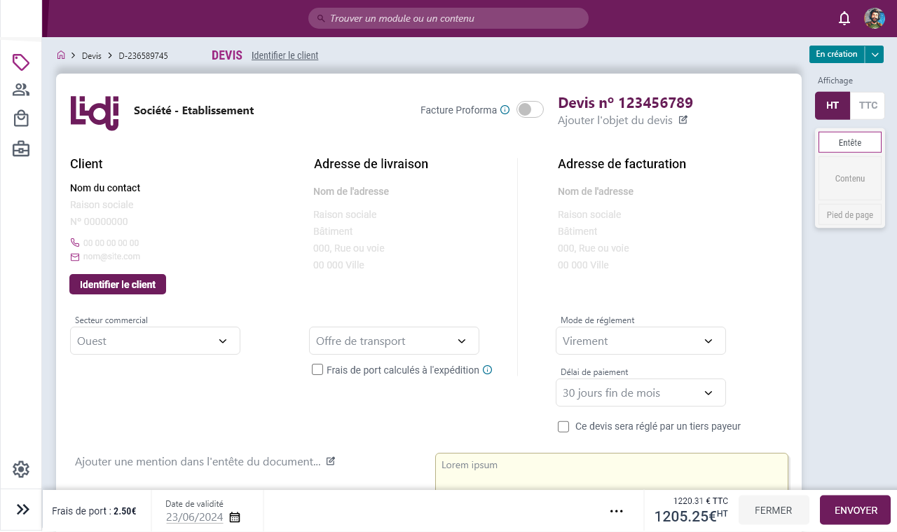The image size is (897, 532).
Task: Click the shopping bag sidebar icon
Action: pyautogui.click(x=21, y=118)
